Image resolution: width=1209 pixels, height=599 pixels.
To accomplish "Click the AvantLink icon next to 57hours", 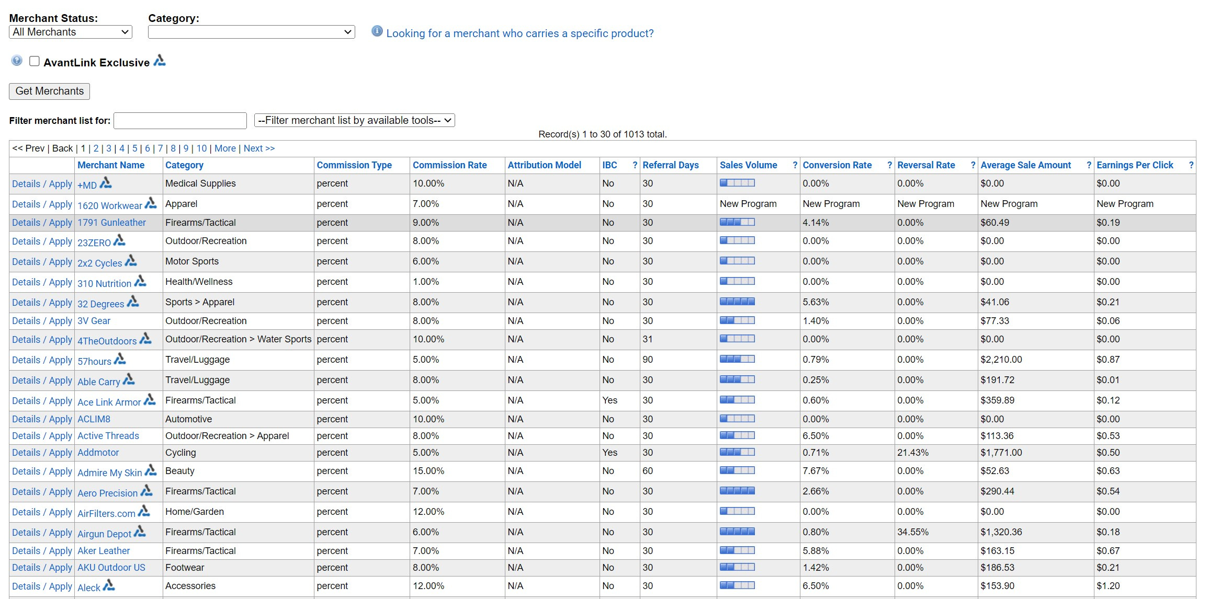I will (x=120, y=359).
